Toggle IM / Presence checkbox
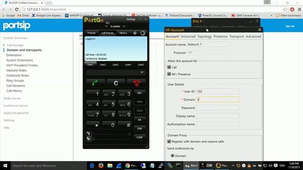The image size is (303, 170). 169,74
